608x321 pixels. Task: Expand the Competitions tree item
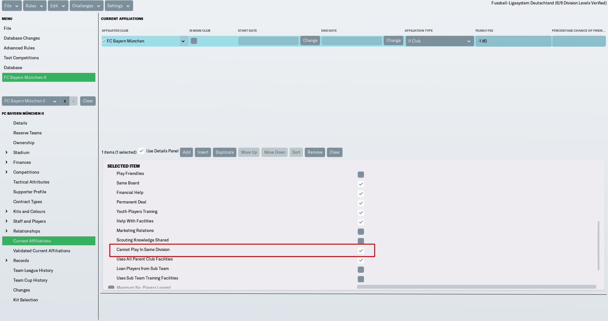coord(6,172)
